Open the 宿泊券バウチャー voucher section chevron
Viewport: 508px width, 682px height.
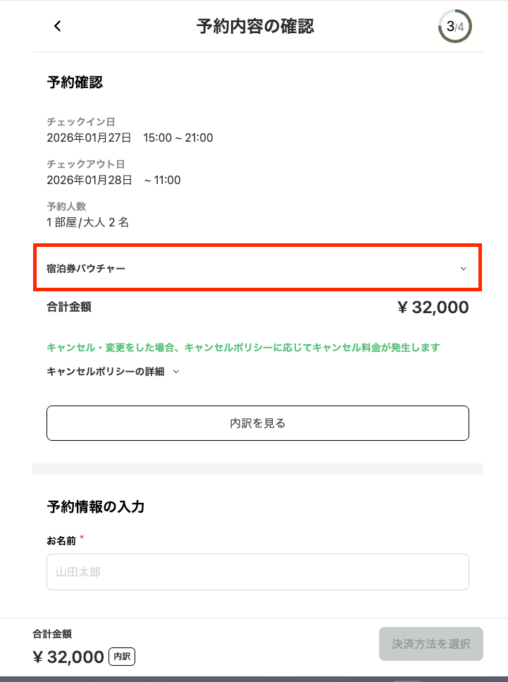point(464,269)
